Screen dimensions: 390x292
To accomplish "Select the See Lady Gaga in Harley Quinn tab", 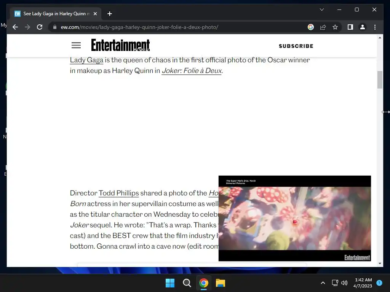I will pyautogui.click(x=56, y=14).
